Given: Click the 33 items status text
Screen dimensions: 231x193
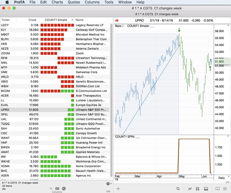Looking at the screenshot, I should coord(7,186).
